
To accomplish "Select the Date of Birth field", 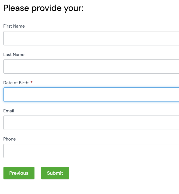I will click(x=91, y=95).
